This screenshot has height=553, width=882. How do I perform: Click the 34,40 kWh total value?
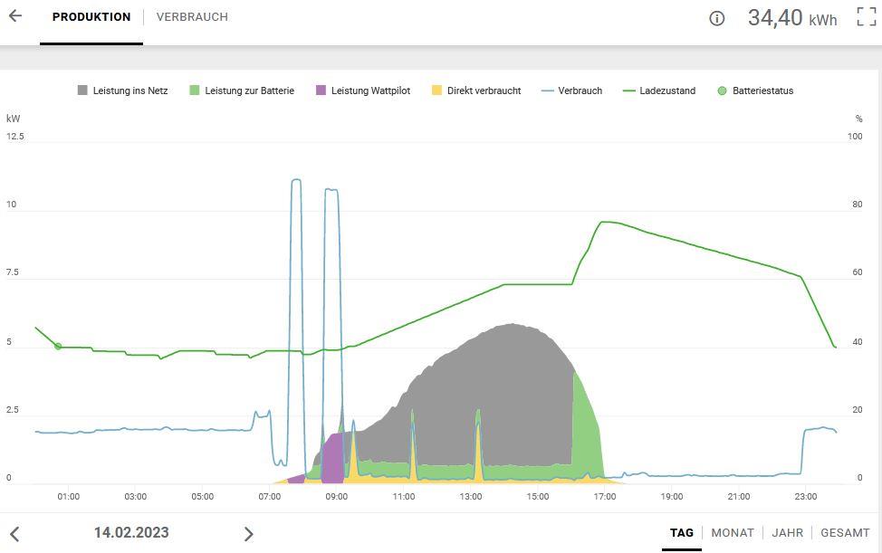(x=792, y=18)
